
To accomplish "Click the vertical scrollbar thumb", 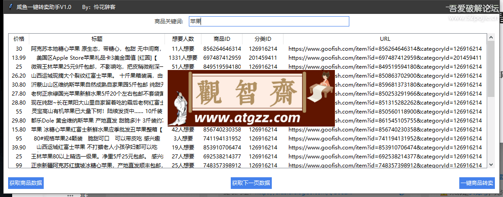I will click(x=491, y=69).
